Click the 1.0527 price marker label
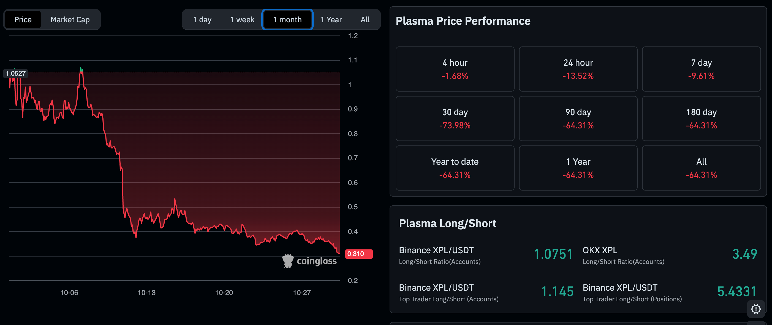Screen dimensions: 772x325 (x=16, y=73)
